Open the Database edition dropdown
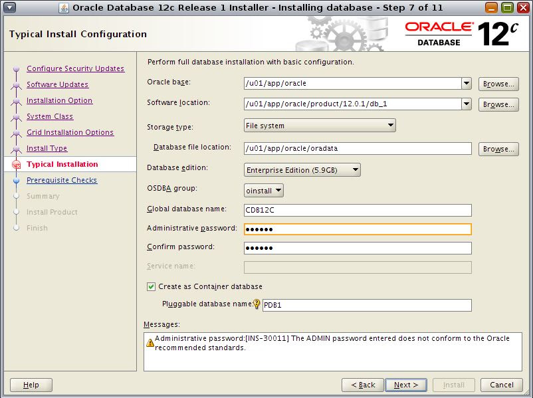The height and width of the screenshot is (398, 533). point(302,170)
